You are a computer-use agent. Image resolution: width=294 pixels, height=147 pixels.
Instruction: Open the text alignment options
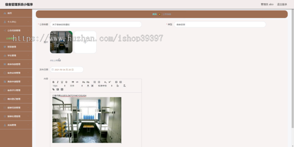tap(118, 86)
